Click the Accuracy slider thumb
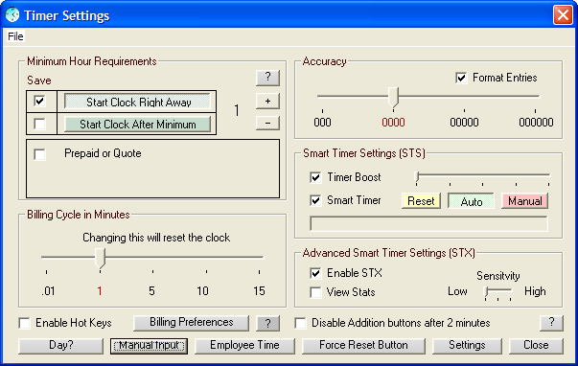The image size is (578, 366). click(393, 98)
